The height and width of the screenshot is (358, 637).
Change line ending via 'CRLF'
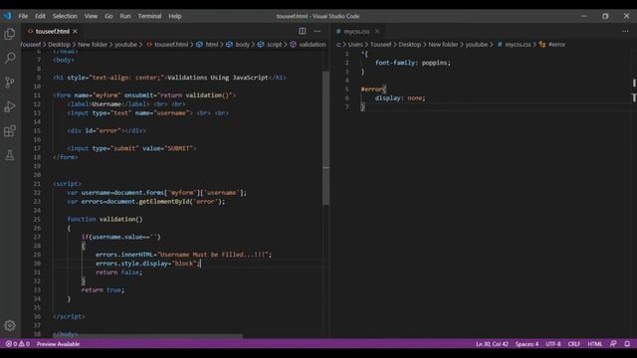pos(573,344)
